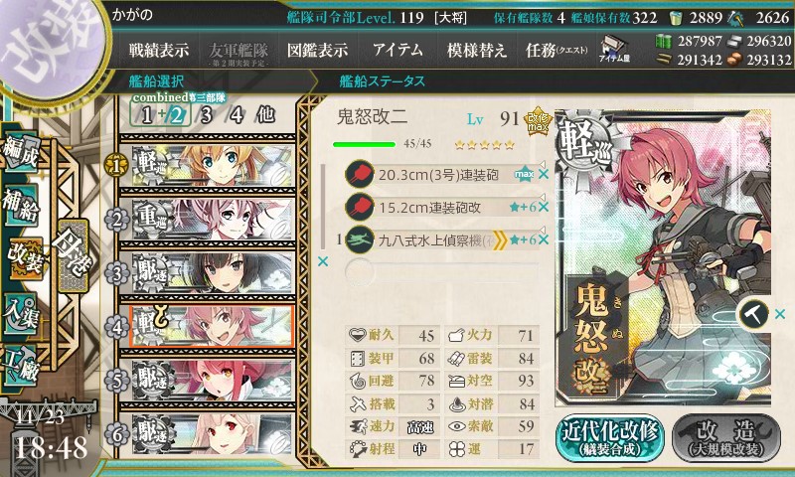Click the red gun icon for 20.3cm(3号)連装砲
Viewport: 795px width, 477px height.
[x=359, y=174]
